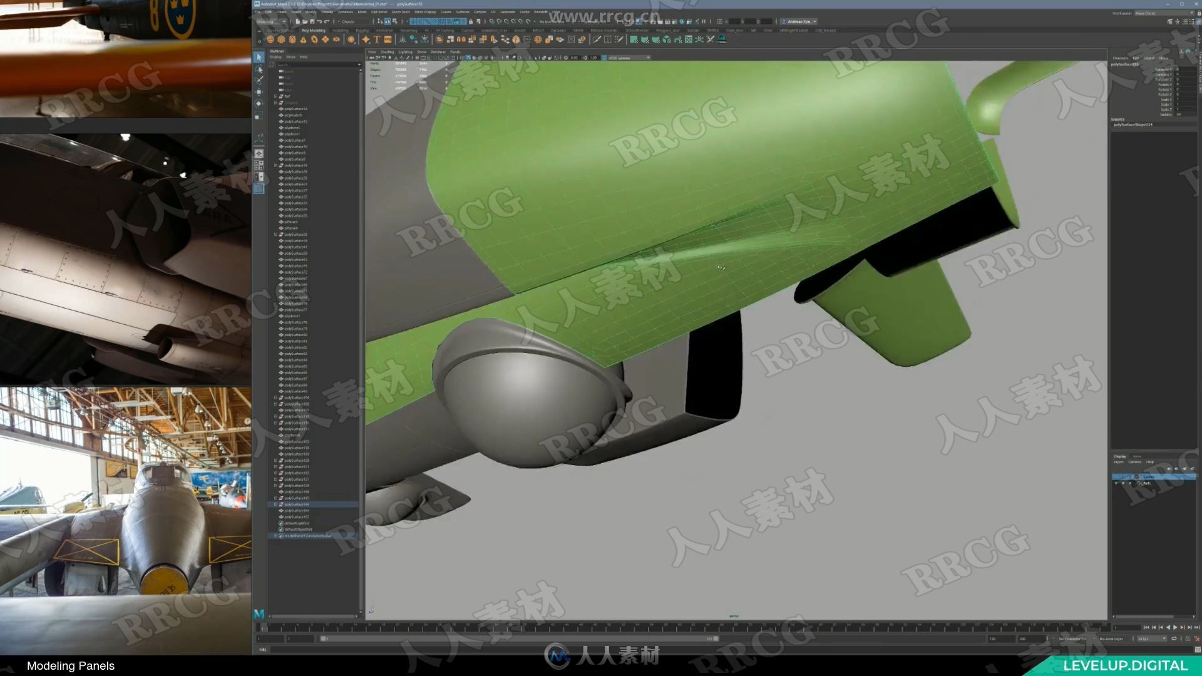The width and height of the screenshot is (1202, 676).
Task: Open the Channels menu in Channel Box
Action: (1120, 58)
